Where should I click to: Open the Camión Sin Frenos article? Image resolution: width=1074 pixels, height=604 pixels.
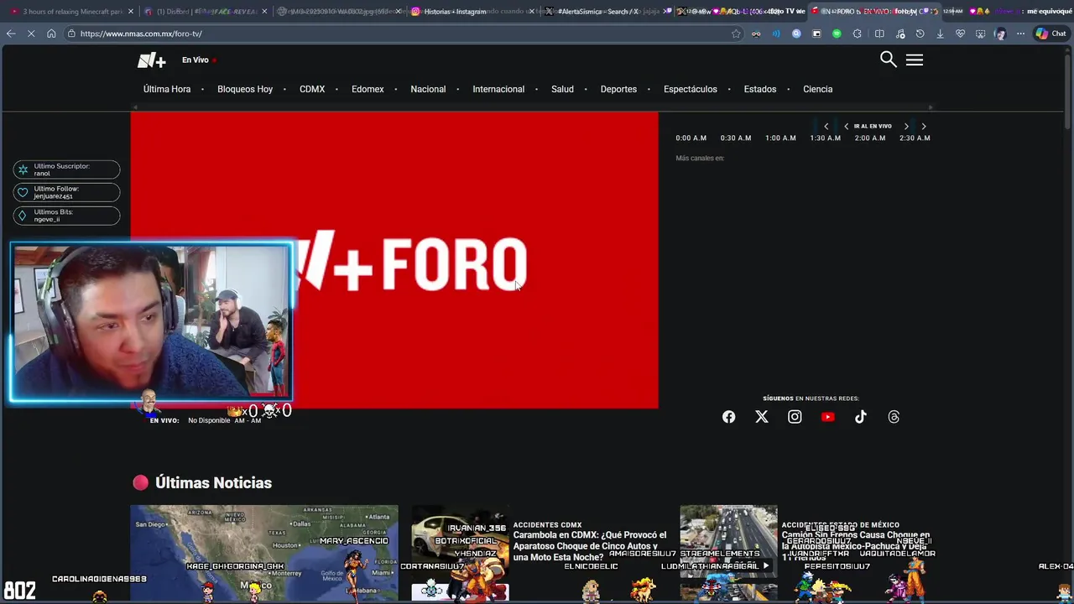[856, 546]
